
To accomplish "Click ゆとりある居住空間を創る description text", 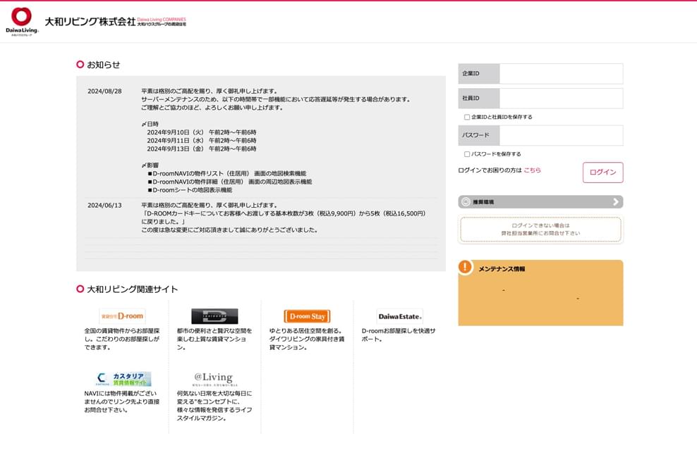I will 307,339.
